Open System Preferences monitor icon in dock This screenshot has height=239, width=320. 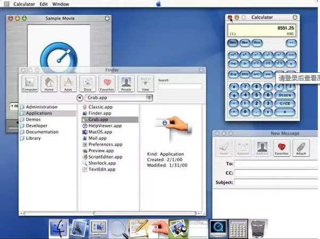click(98, 228)
